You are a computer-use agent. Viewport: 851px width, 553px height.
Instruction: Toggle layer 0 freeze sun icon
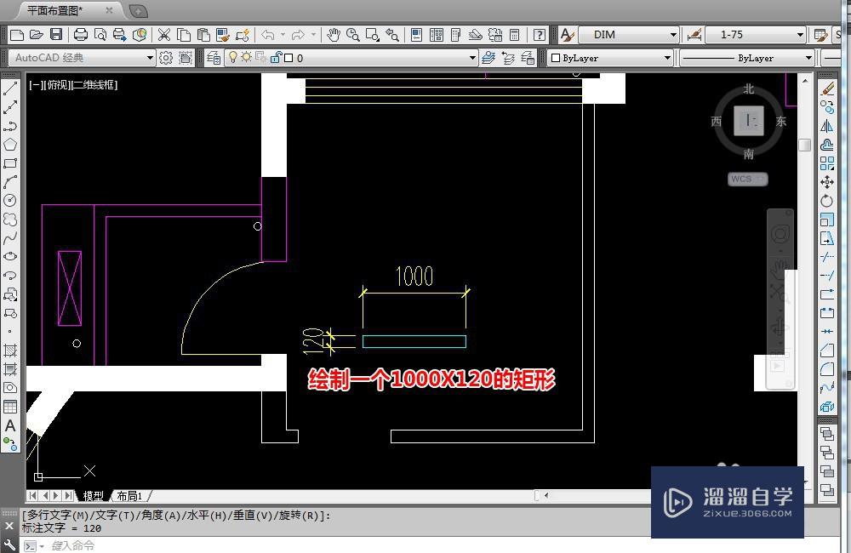[247, 57]
